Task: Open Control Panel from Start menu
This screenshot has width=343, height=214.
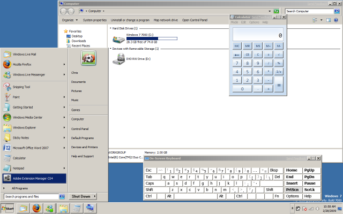Action: coord(80,128)
